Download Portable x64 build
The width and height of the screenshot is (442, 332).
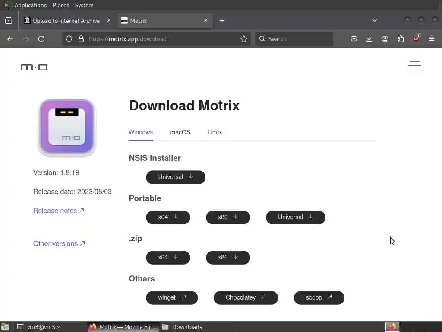168,217
